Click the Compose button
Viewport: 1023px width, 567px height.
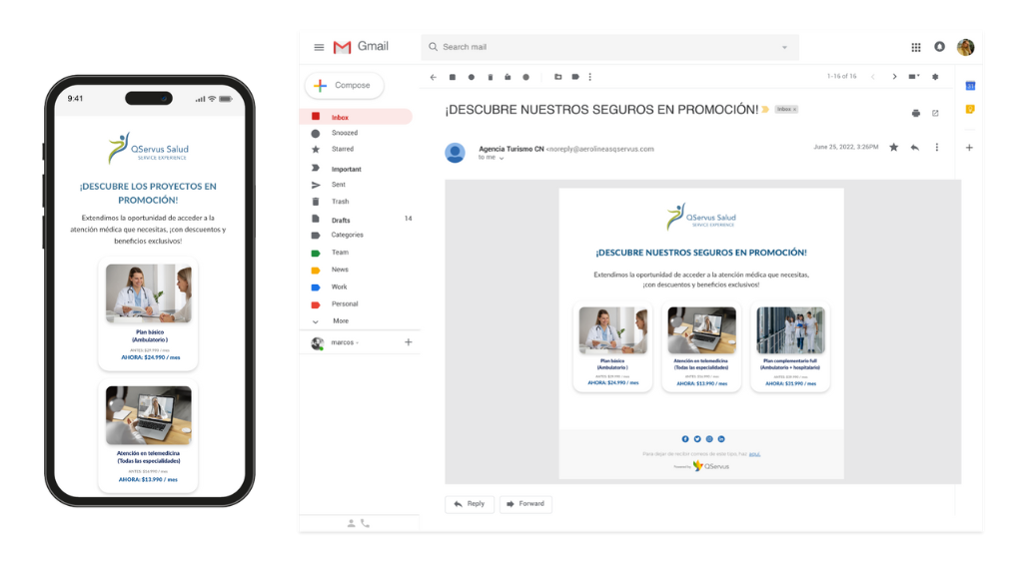point(344,86)
